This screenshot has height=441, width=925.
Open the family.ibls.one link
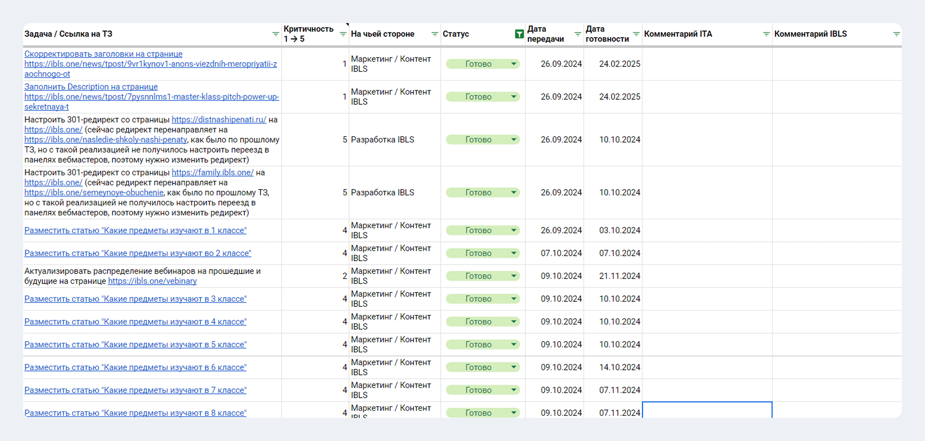pyautogui.click(x=212, y=172)
